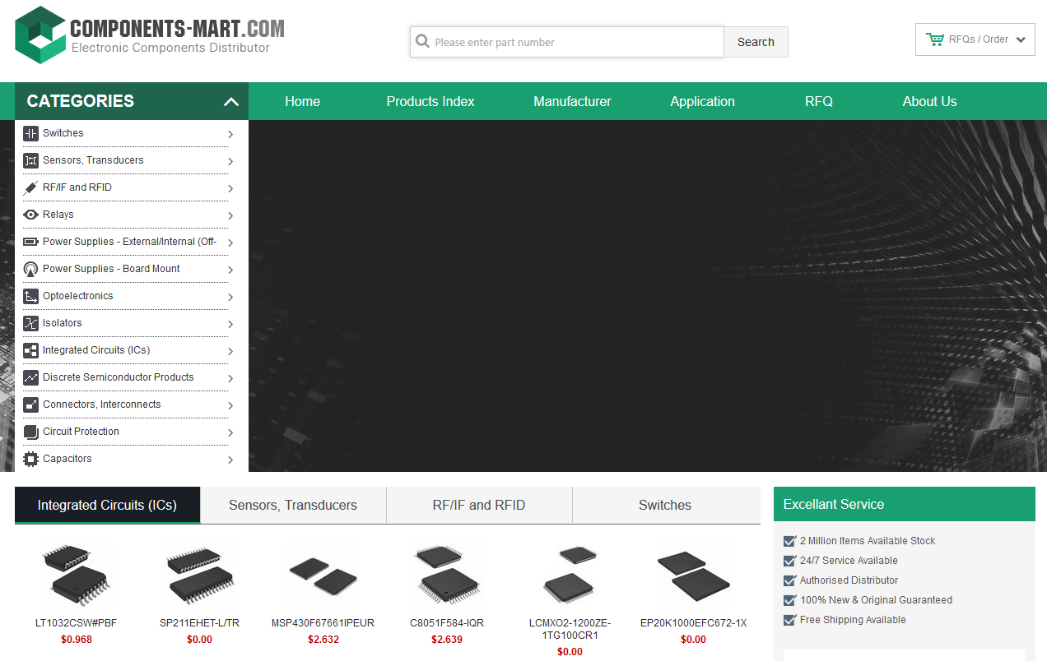Click the shopping cart icon
This screenshot has height=661, width=1047.
click(x=935, y=39)
